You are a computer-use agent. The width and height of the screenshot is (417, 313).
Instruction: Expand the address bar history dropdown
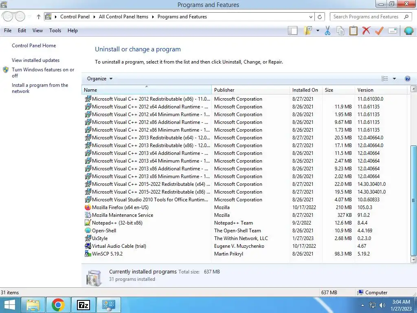pyautogui.click(x=311, y=17)
